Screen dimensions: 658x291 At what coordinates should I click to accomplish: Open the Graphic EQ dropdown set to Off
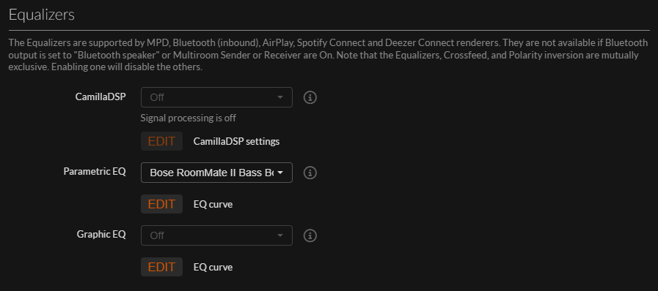click(x=216, y=235)
